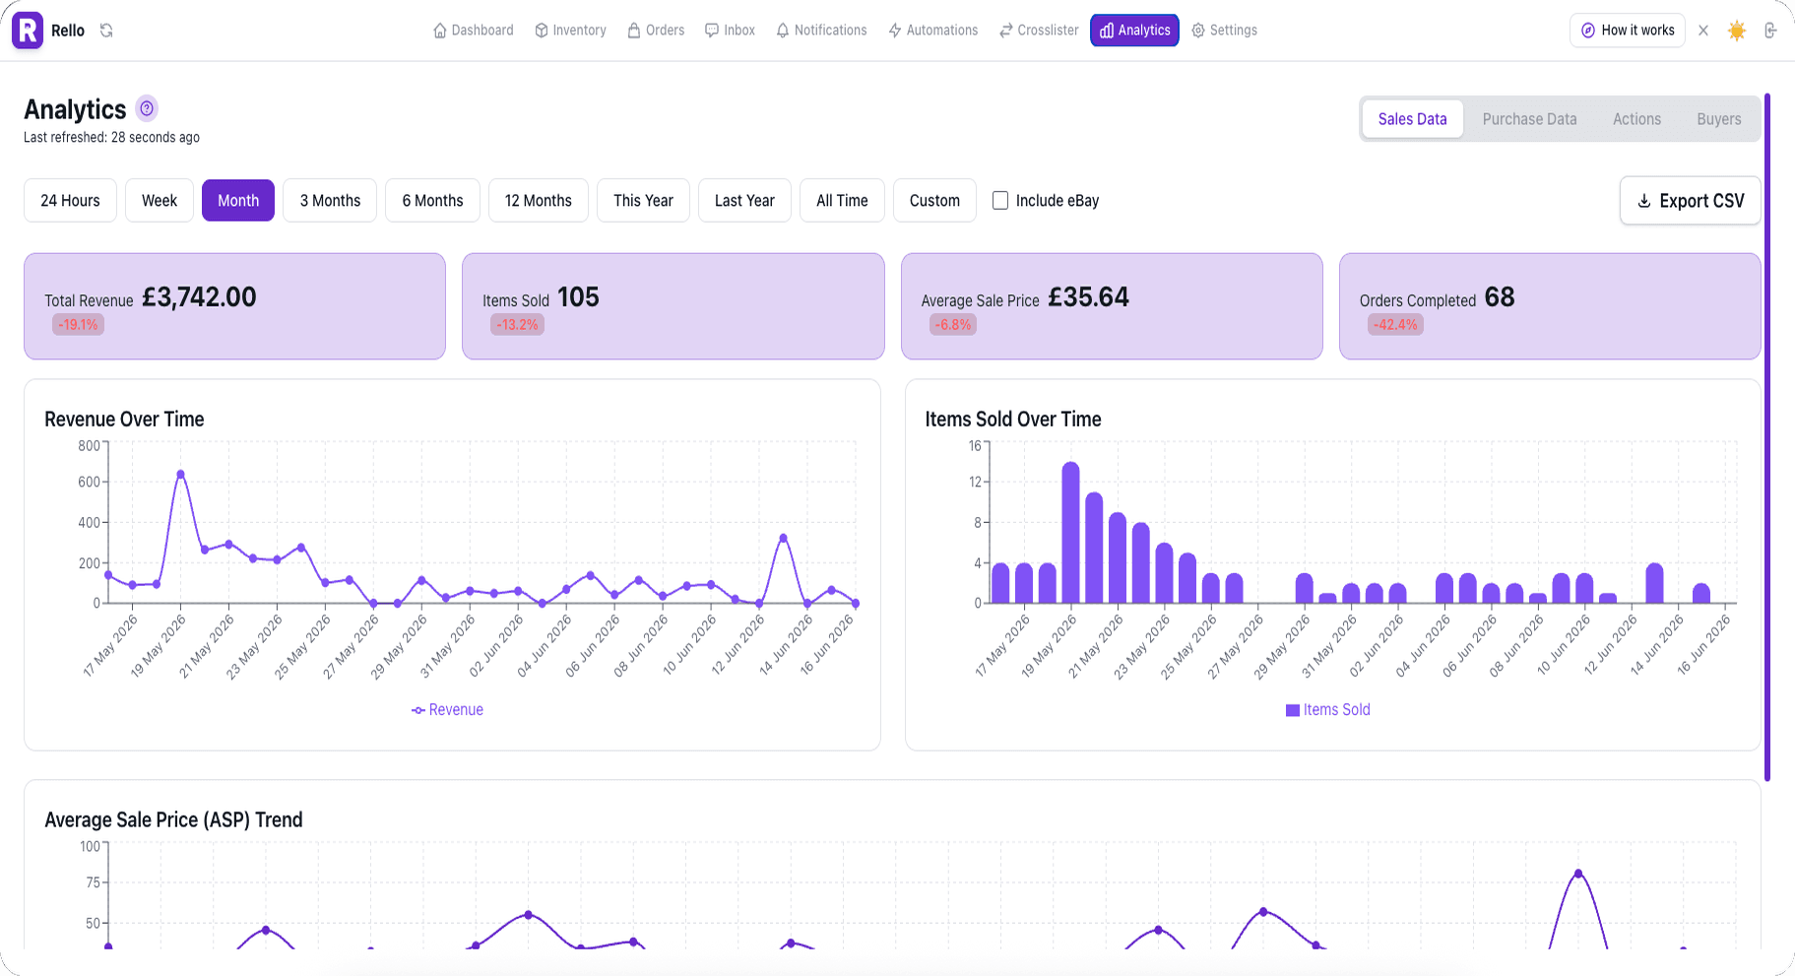1795x976 pixels.
Task: Dismiss the How it works X icon
Action: [1703, 31]
